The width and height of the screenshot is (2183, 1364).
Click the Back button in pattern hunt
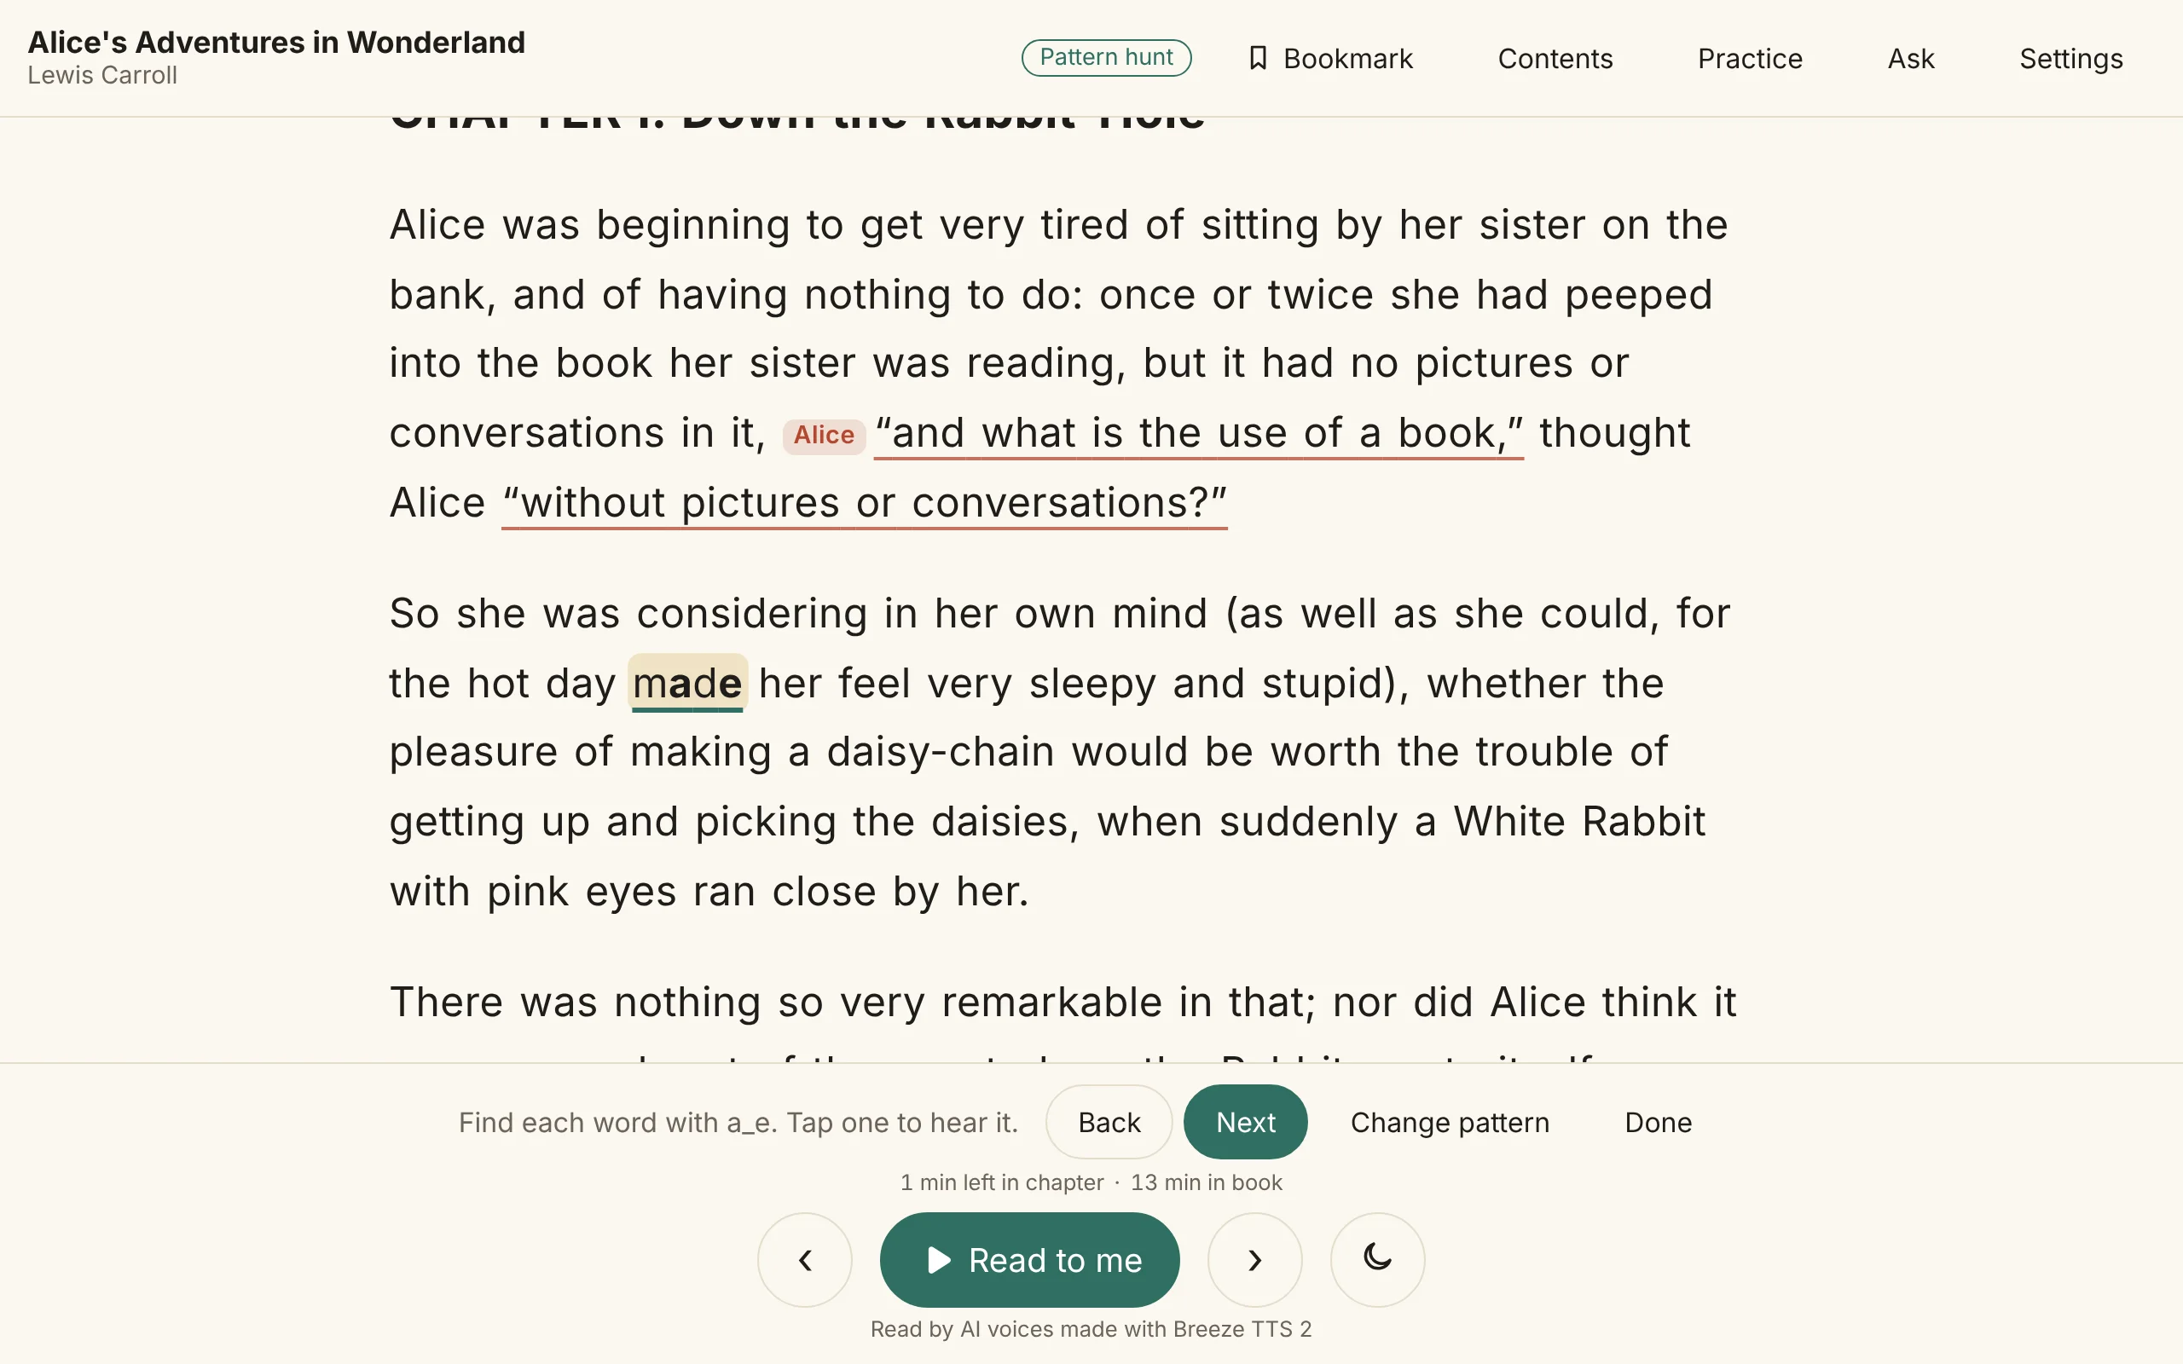click(x=1109, y=1121)
